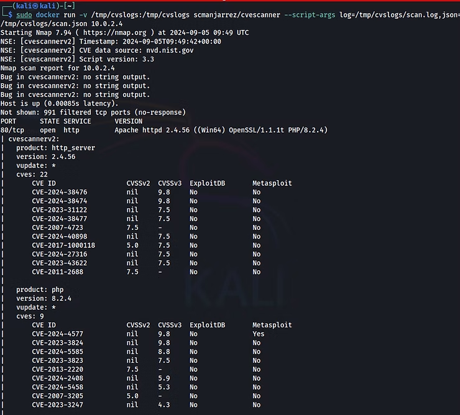Click CVE-2023-3824 entry
Screen dimensions: 460x415
point(57,343)
